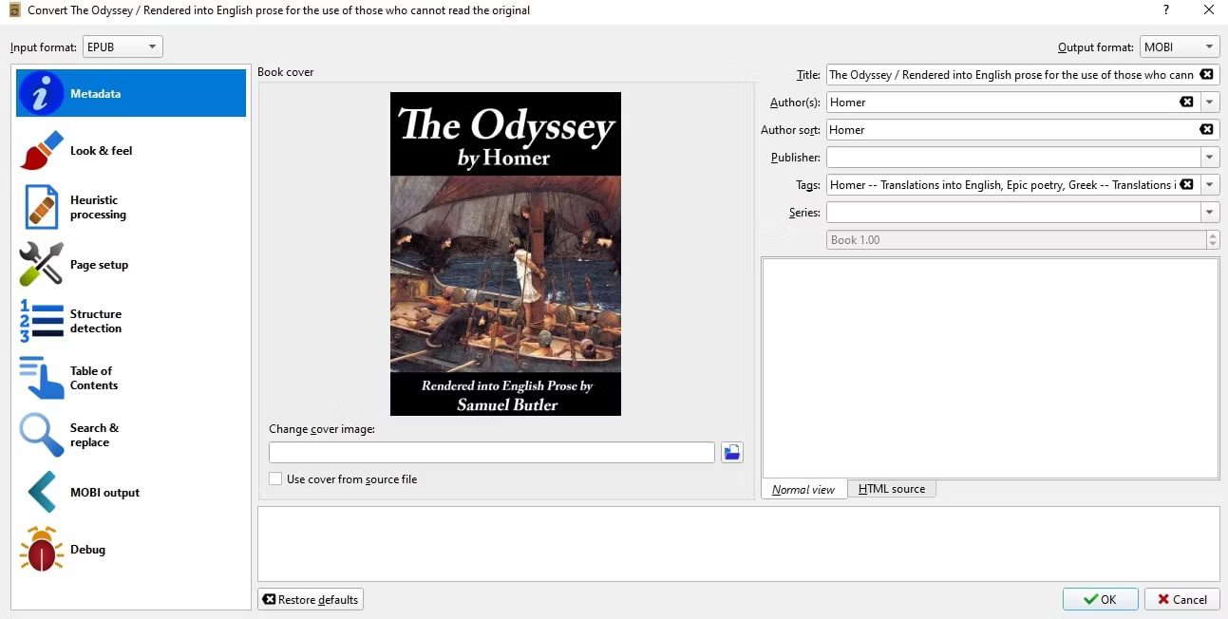Enable Use cover from source file
Screen dimensions: 1228x619
(x=275, y=478)
